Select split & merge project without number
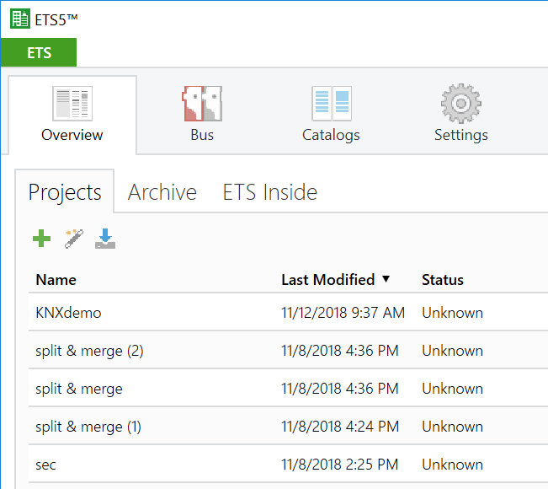 click(x=288, y=389)
